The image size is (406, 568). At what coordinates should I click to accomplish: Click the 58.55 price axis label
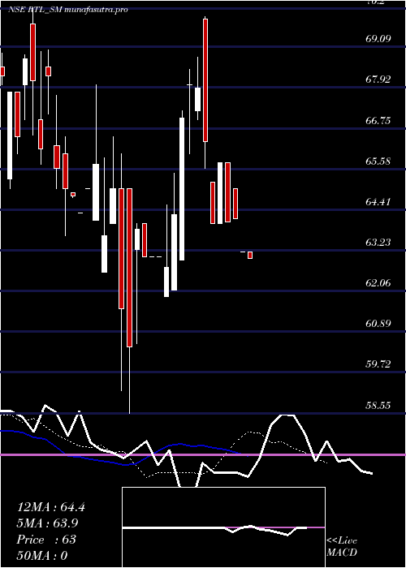click(378, 406)
